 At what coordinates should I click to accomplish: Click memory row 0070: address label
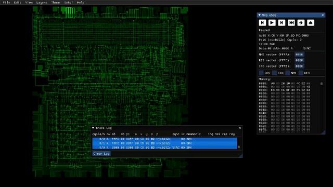click(x=263, y=129)
